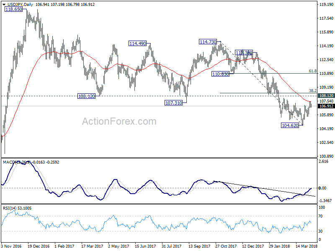The image size is (335, 251).
Task: Click the 119.190 price axis value
Action: tap(326, 4)
